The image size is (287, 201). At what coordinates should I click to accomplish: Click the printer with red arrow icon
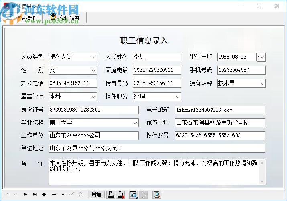pos(121,195)
